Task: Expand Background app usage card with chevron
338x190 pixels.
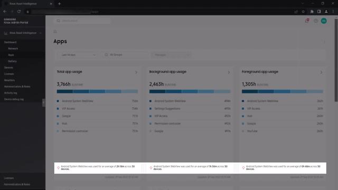Action: click(229, 72)
